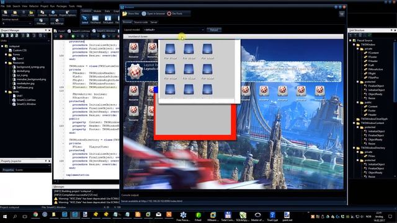
Task: Open the SmartCL.Window editor tab
Action: coord(104,31)
